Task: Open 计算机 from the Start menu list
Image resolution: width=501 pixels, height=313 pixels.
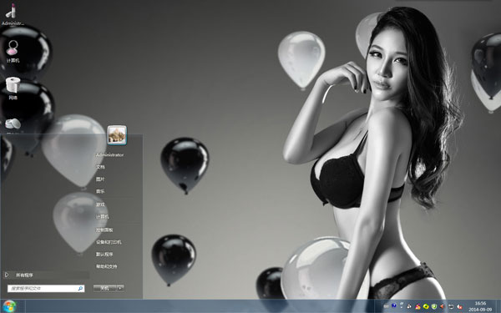Action: (x=102, y=217)
